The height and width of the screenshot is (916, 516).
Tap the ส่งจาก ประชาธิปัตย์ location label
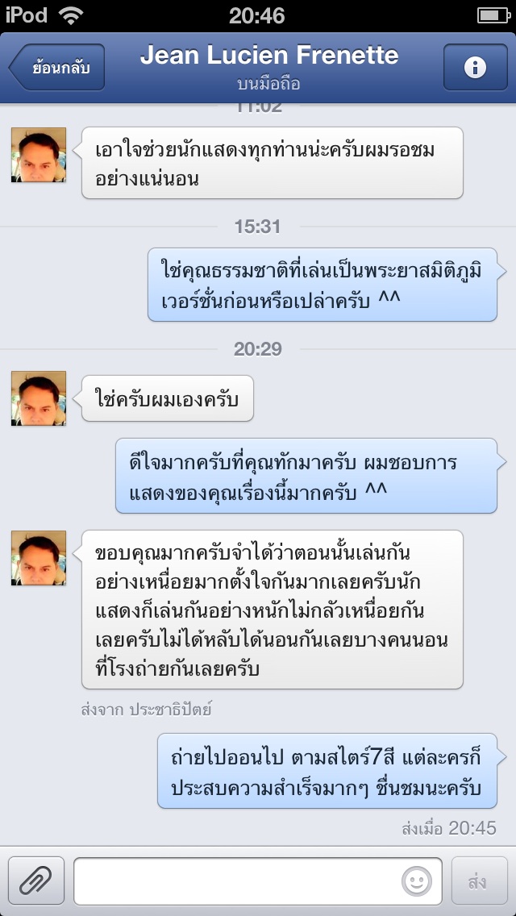(146, 710)
